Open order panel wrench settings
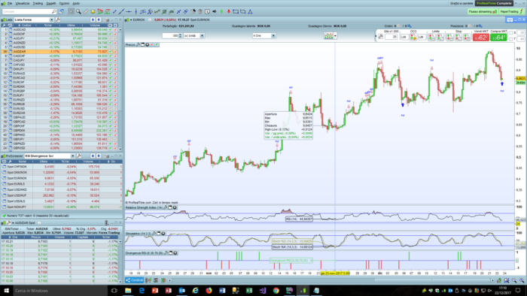Viewport: 527px width, 296px height. (380, 37)
